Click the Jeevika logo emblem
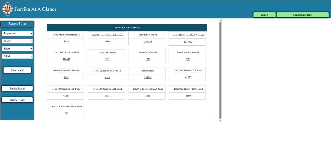The image size is (331, 154). pos(7,9)
